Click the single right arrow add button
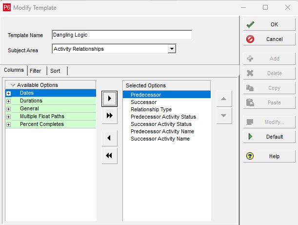 point(109,99)
